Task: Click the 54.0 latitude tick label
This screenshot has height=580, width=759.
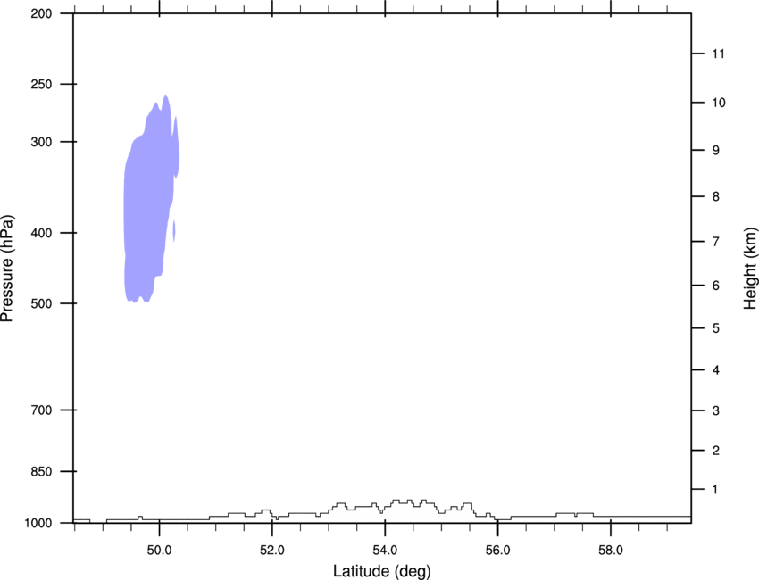Action: 385,550
